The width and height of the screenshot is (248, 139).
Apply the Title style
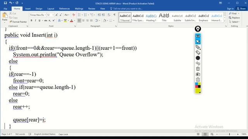164,17
